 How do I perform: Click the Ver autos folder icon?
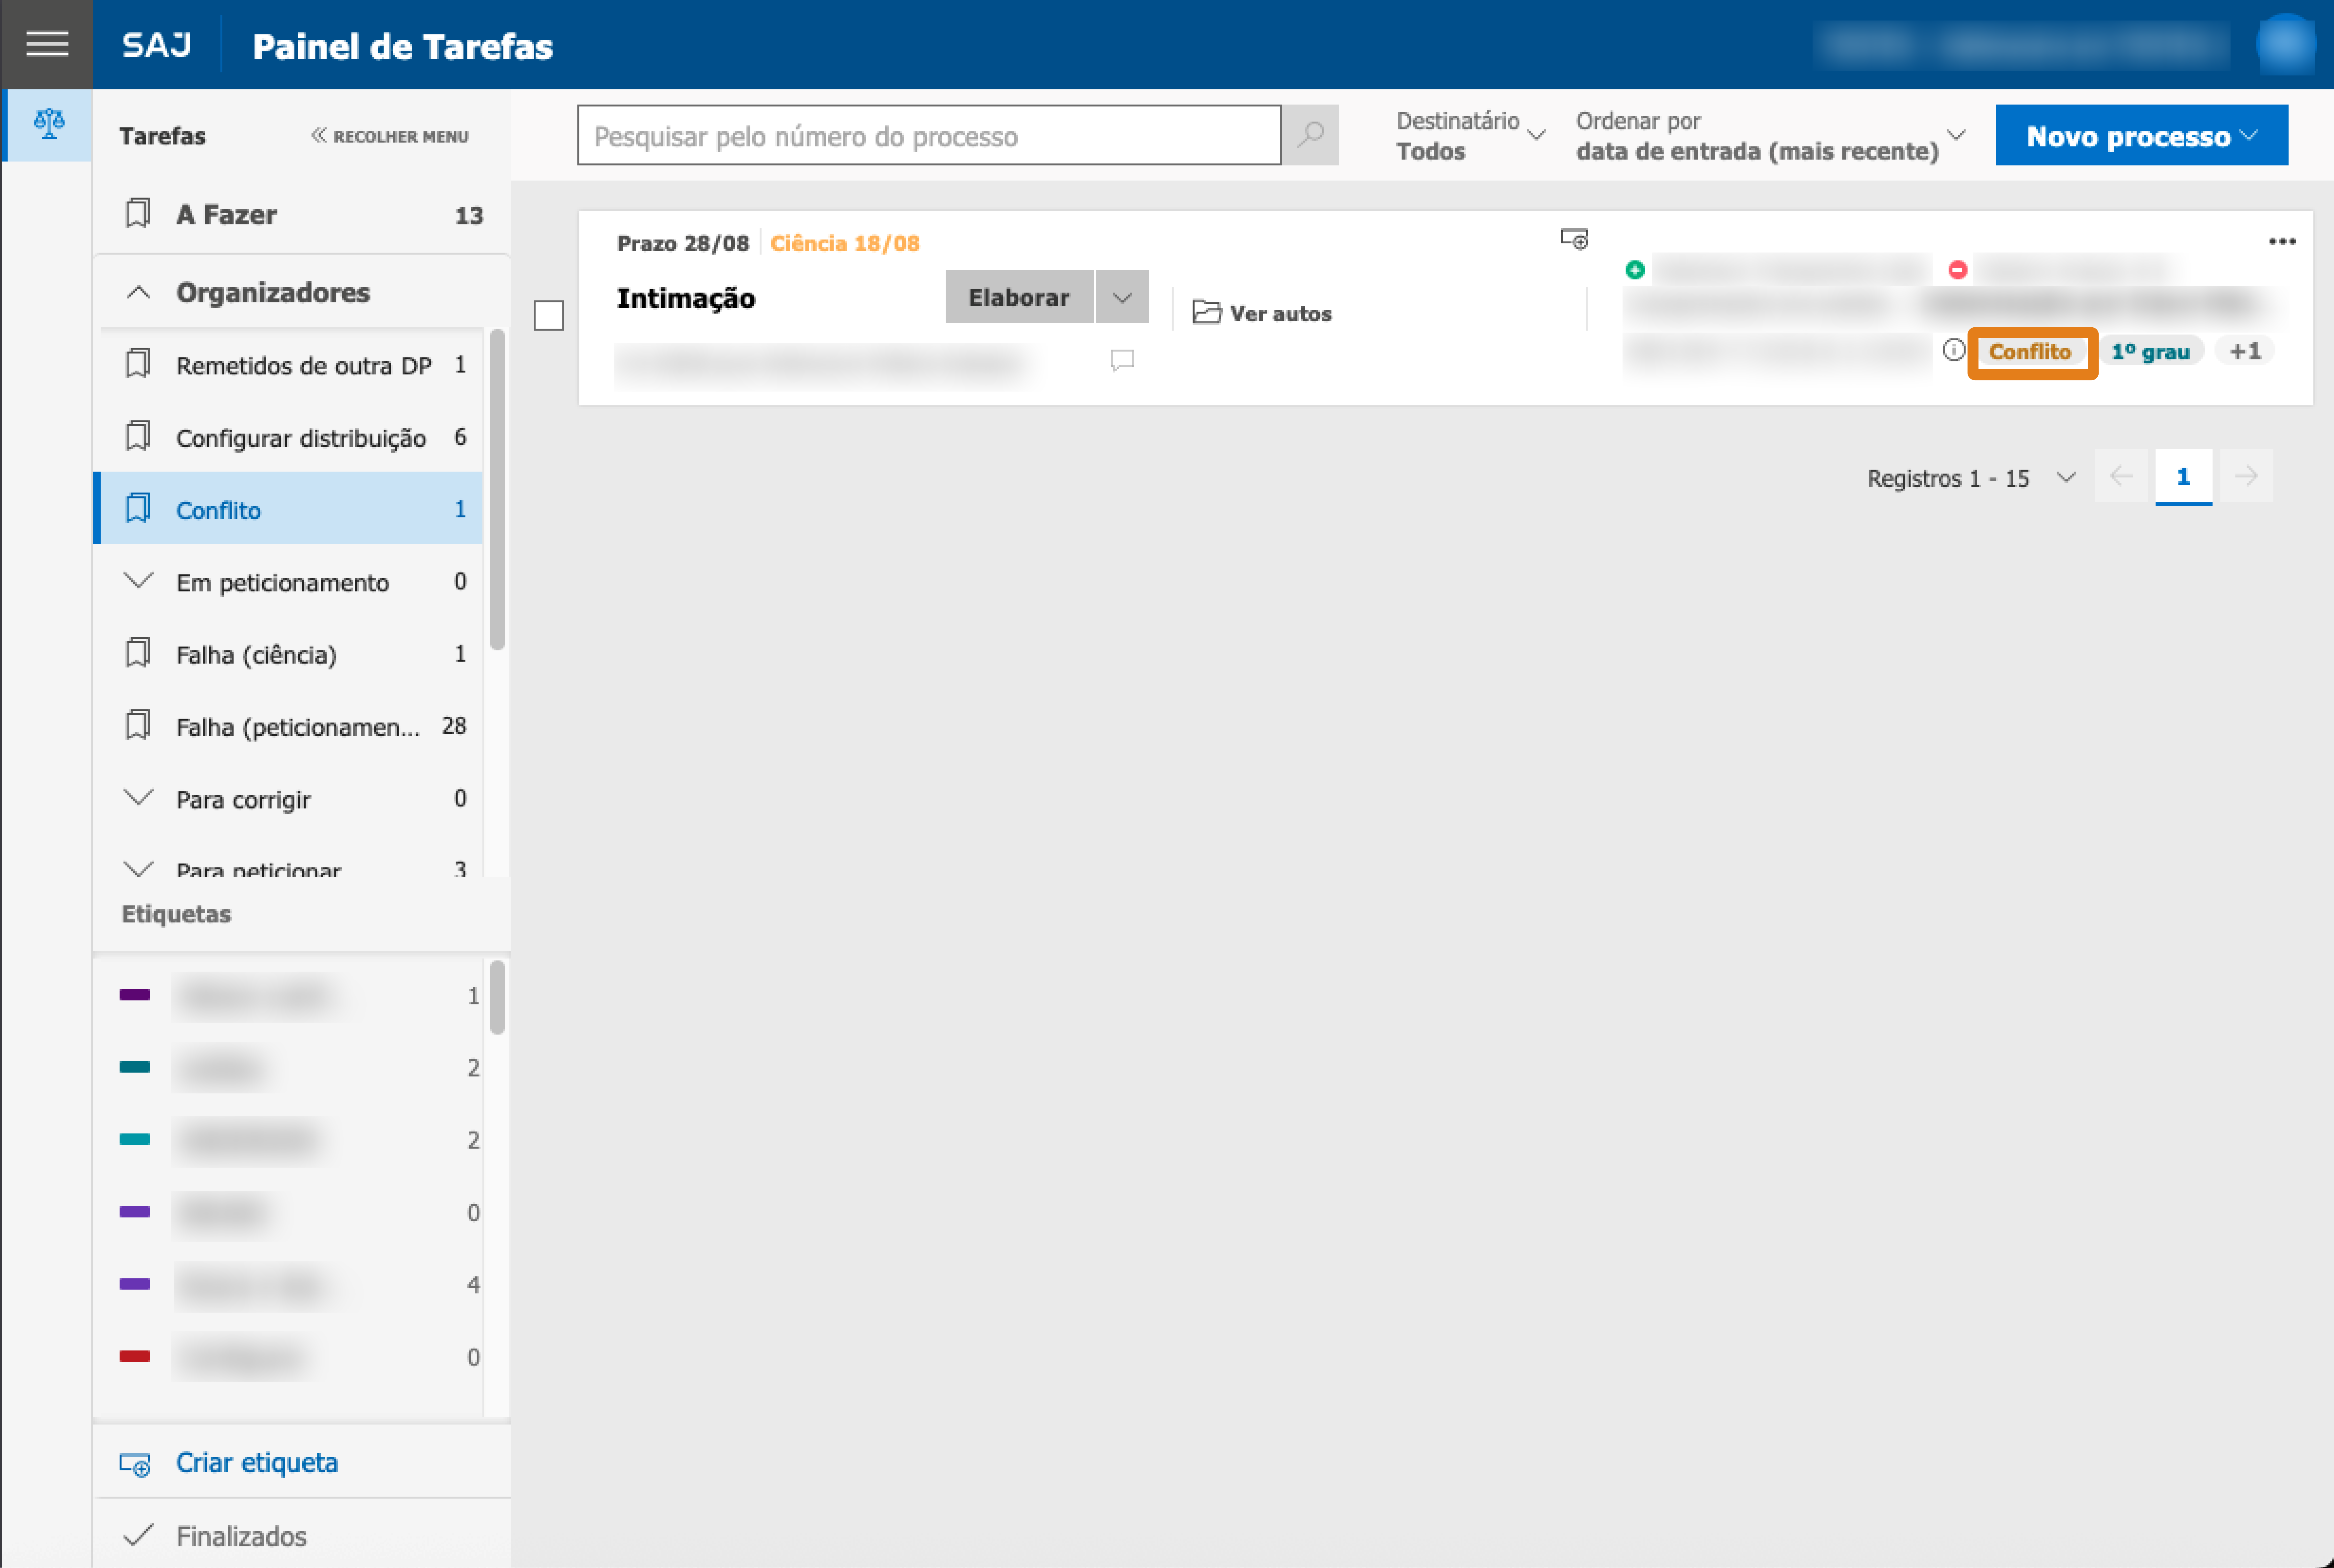[1206, 313]
